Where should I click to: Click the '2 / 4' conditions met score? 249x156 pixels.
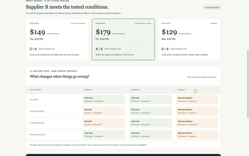pyautogui.click(x=33, y=49)
